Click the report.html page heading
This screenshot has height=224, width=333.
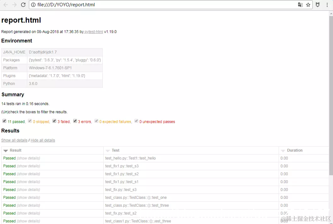point(21,20)
